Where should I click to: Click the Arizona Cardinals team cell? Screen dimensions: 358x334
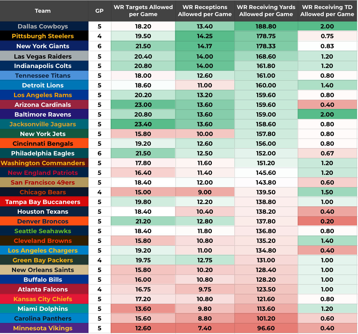44,105
